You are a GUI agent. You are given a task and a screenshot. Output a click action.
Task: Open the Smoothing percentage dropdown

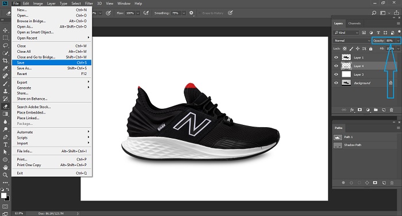(184, 13)
